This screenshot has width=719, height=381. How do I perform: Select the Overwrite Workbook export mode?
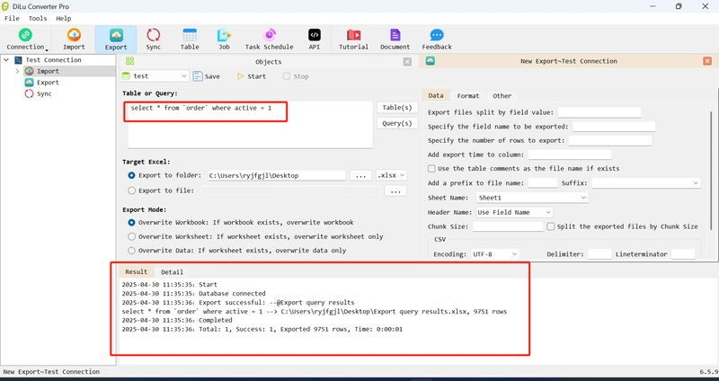pyautogui.click(x=132, y=222)
